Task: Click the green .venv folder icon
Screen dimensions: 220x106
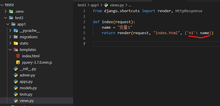Action: click(11, 11)
